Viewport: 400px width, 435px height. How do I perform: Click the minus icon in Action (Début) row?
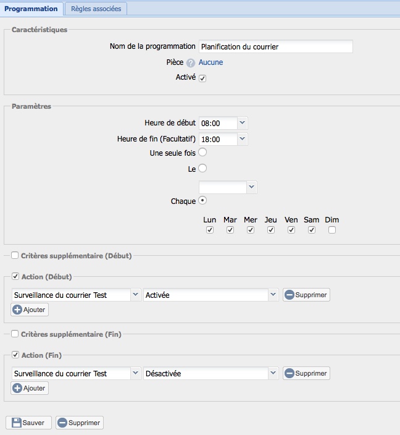(289, 295)
